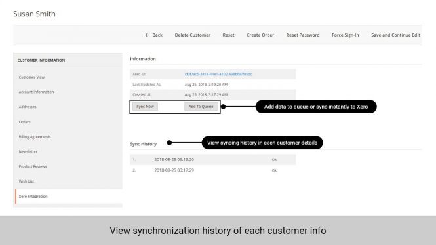Screen dimensions: 436x245
Task: Open the Newsletter tab
Action: click(28, 152)
